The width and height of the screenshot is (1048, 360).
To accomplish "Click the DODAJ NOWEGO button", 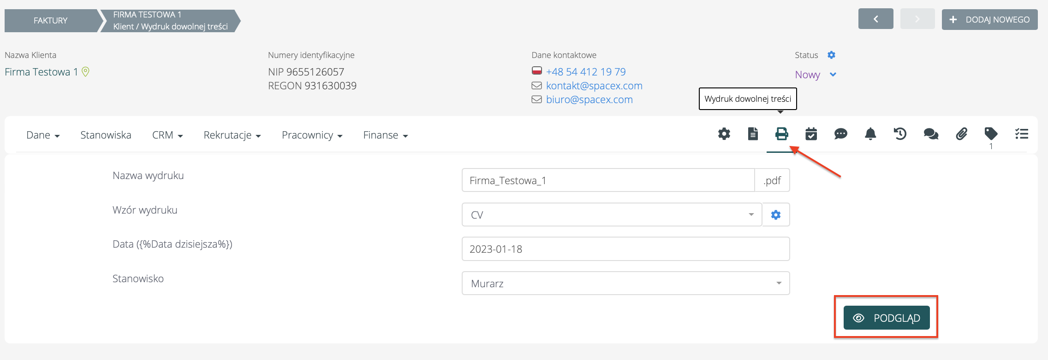I will (989, 20).
